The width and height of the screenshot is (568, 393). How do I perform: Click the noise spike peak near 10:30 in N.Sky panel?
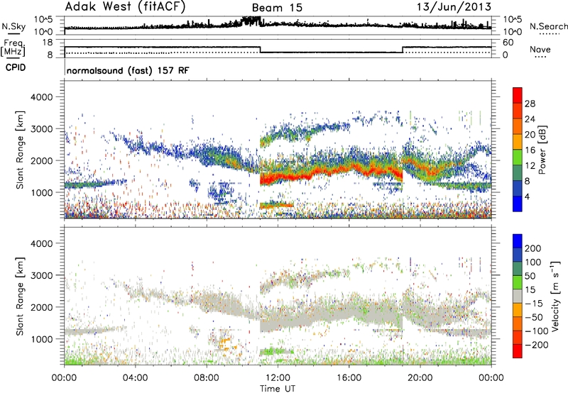click(x=251, y=21)
